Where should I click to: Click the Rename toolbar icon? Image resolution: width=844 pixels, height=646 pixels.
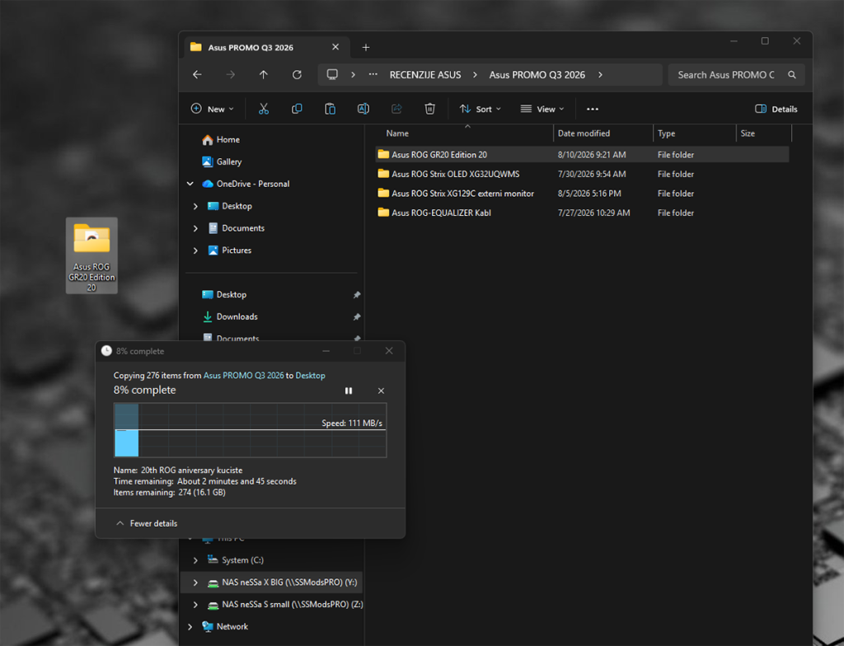pyautogui.click(x=363, y=109)
